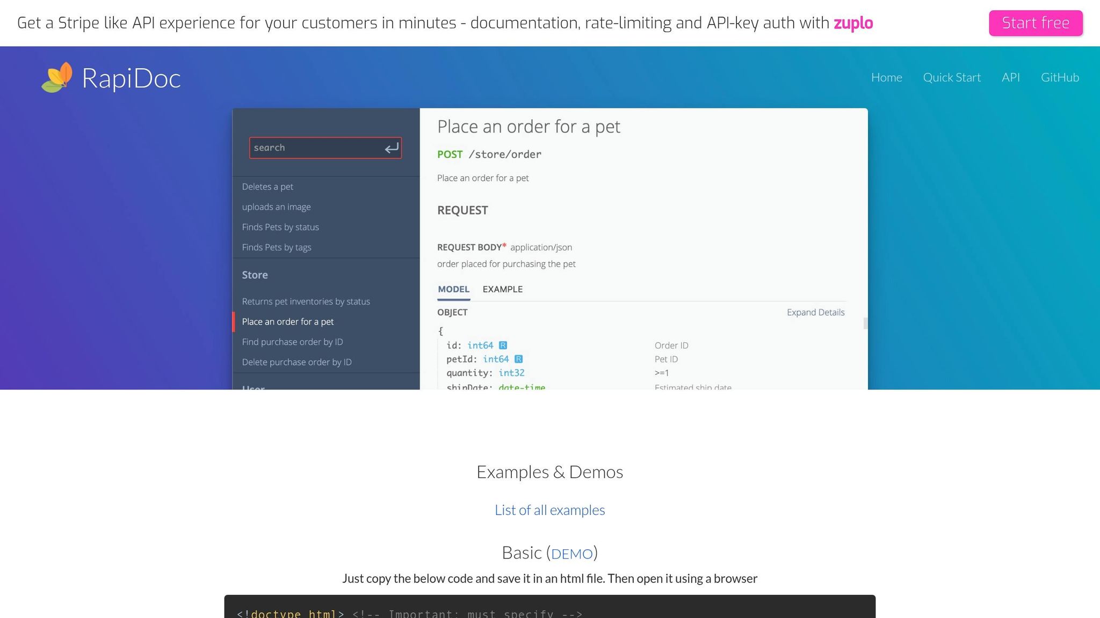Screen dimensions: 1100x618
Task: Click the 'Place an order for a pet' heading
Action: (x=529, y=127)
